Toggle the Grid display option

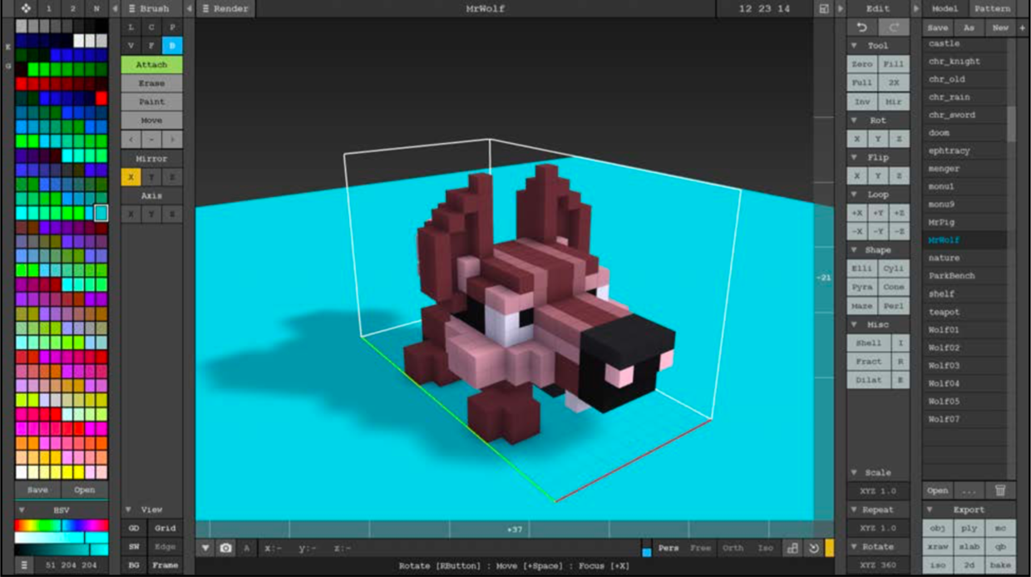165,528
